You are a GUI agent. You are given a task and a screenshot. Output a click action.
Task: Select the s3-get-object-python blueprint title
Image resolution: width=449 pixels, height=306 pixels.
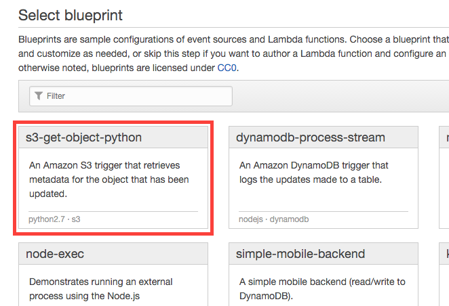[x=83, y=137]
